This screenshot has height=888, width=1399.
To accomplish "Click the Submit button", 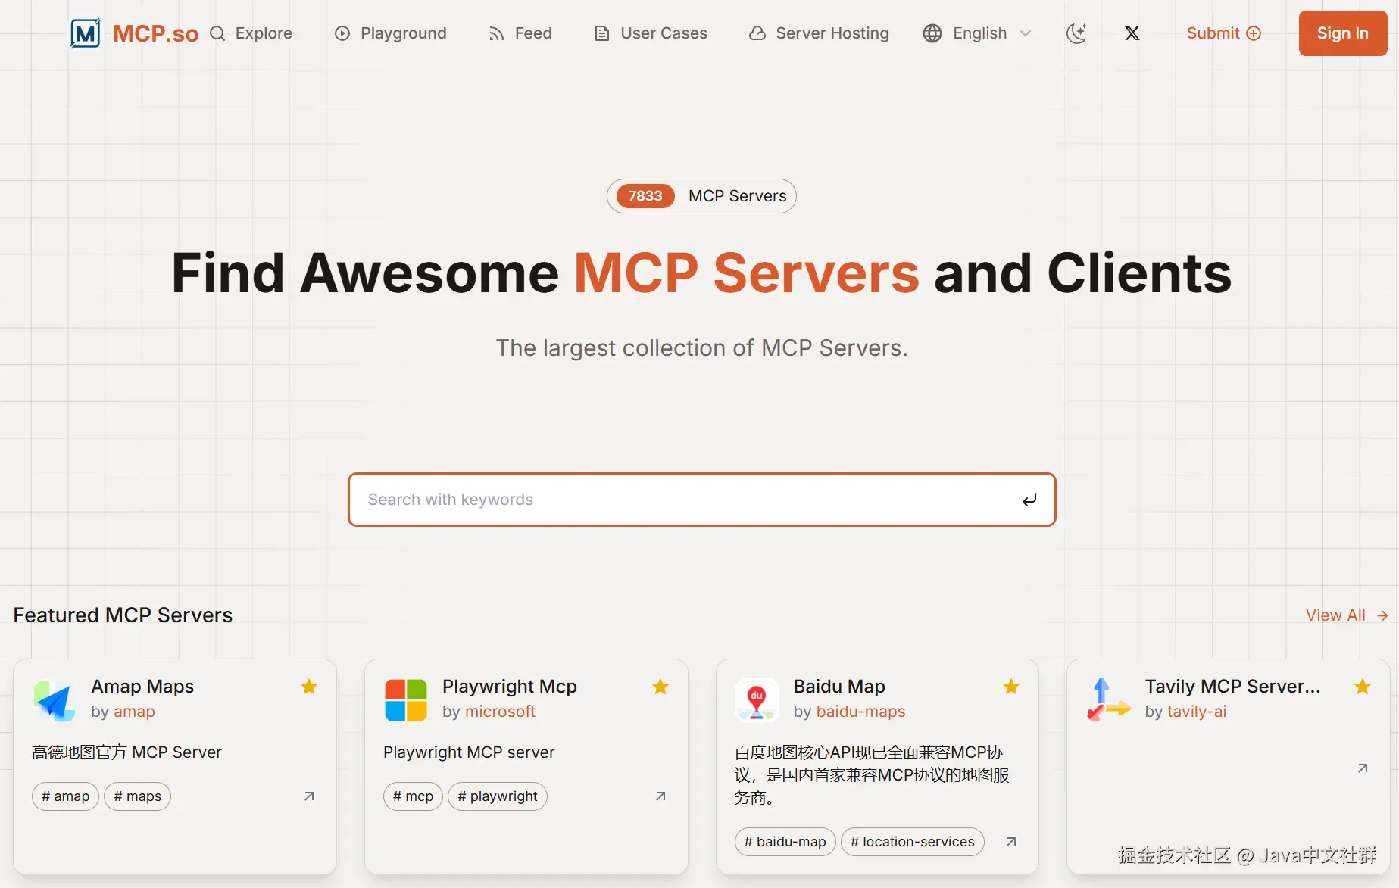I will pos(1224,33).
